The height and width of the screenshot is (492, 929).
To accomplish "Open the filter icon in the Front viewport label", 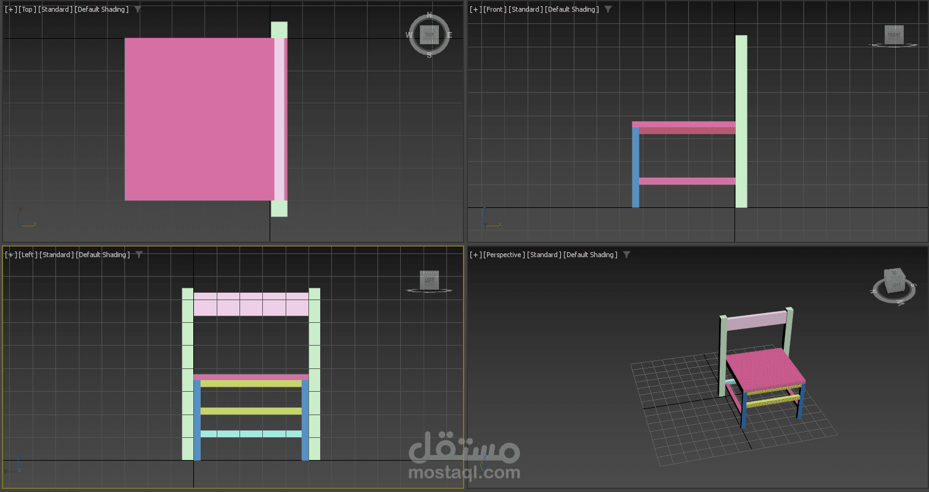I will click(608, 9).
